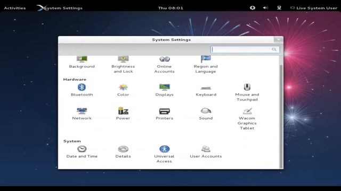Close the System Settings window

(x=278, y=40)
